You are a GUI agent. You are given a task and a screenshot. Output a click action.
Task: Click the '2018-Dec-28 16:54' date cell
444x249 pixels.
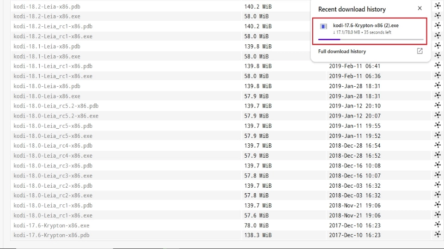click(355, 146)
